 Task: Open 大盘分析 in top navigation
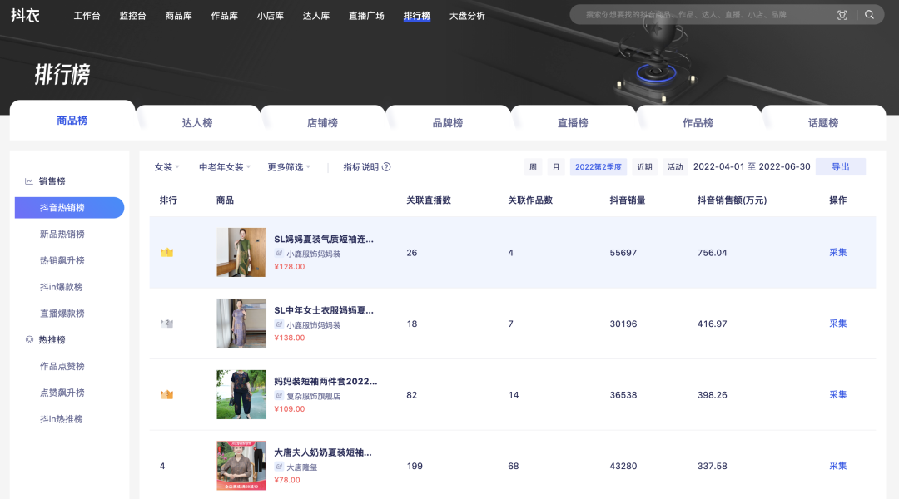[x=467, y=16]
